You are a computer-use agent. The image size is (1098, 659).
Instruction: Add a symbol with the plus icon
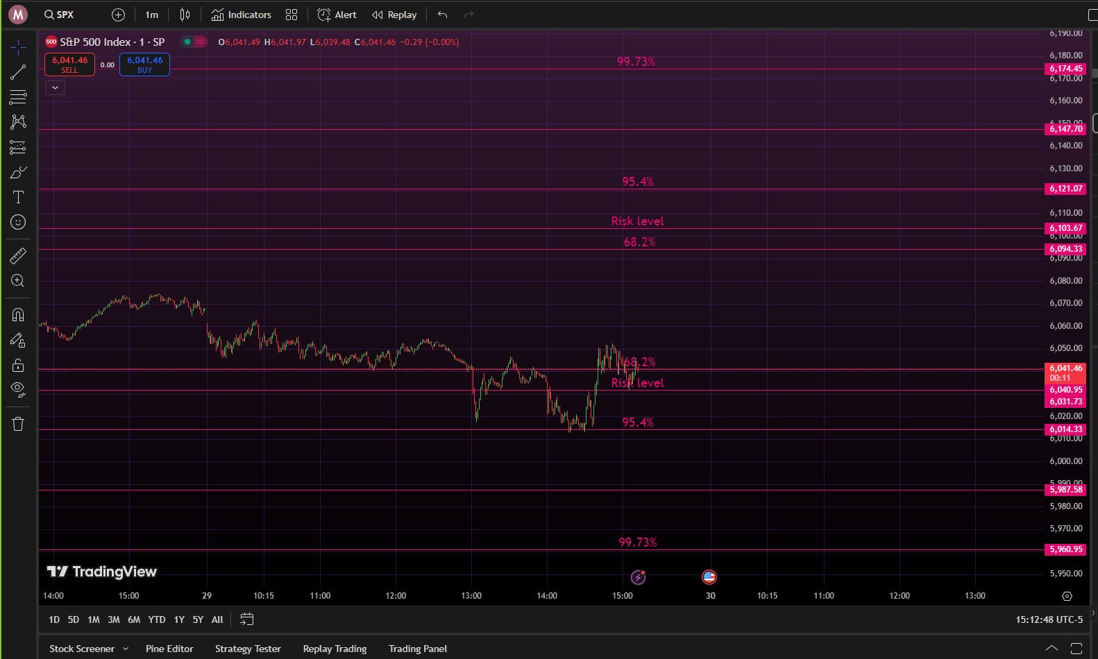coord(118,15)
